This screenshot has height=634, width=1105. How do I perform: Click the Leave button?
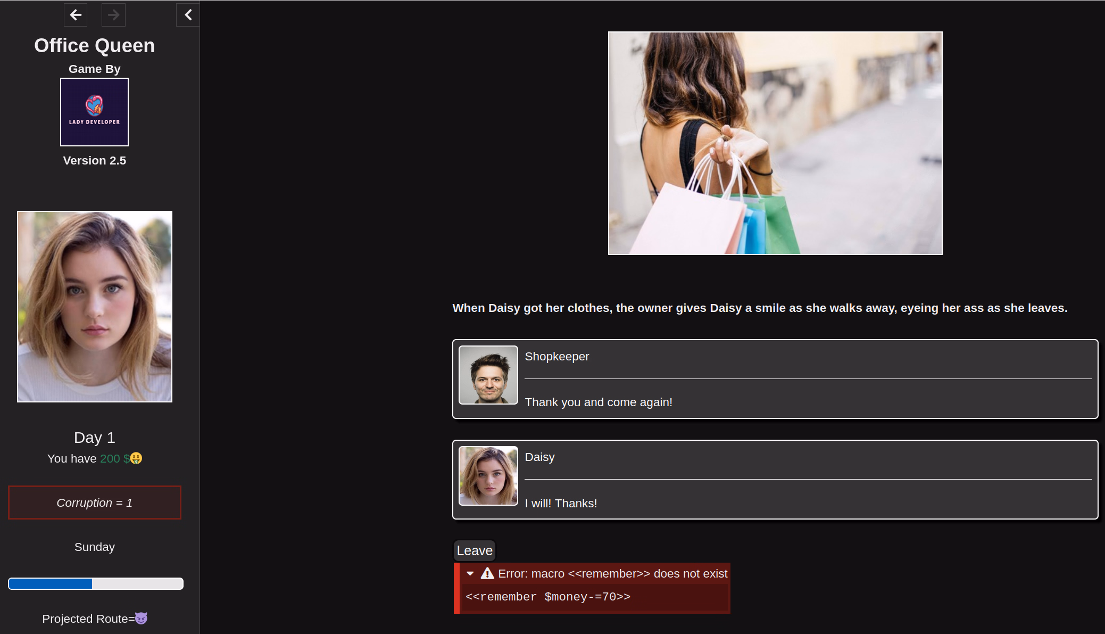click(475, 550)
